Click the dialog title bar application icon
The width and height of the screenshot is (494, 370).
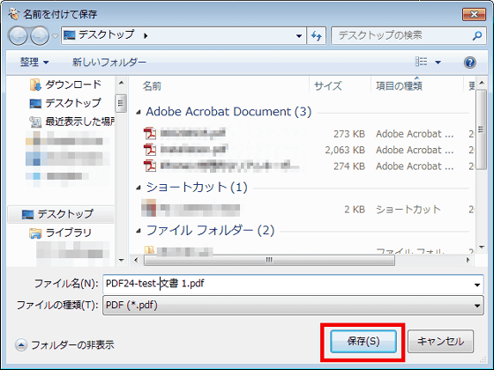pos(14,14)
